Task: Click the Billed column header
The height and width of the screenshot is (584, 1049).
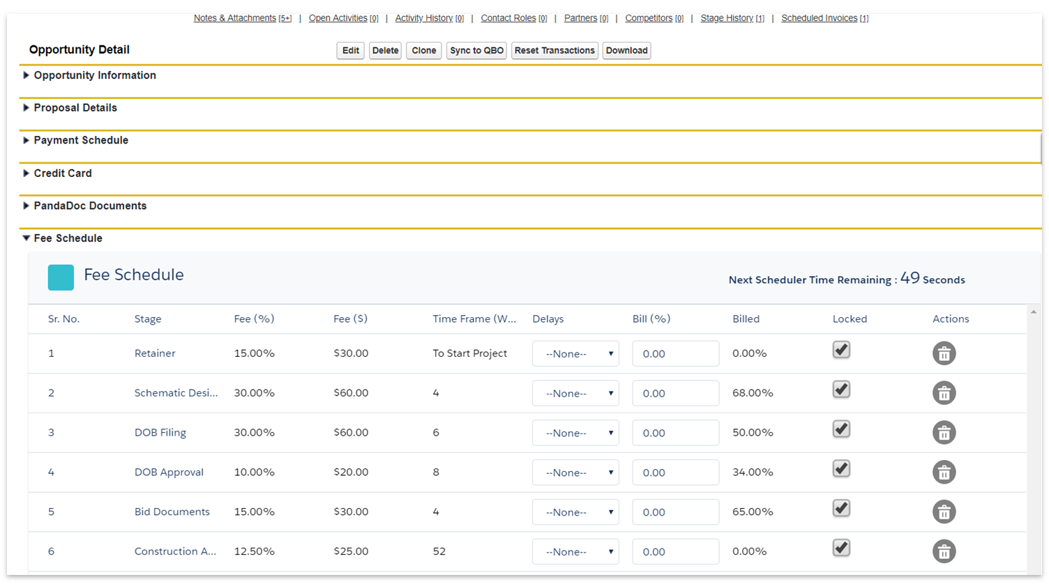Action: [x=746, y=319]
